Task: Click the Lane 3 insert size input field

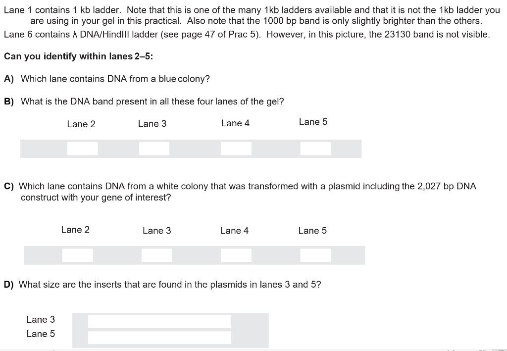Action: coord(159,321)
